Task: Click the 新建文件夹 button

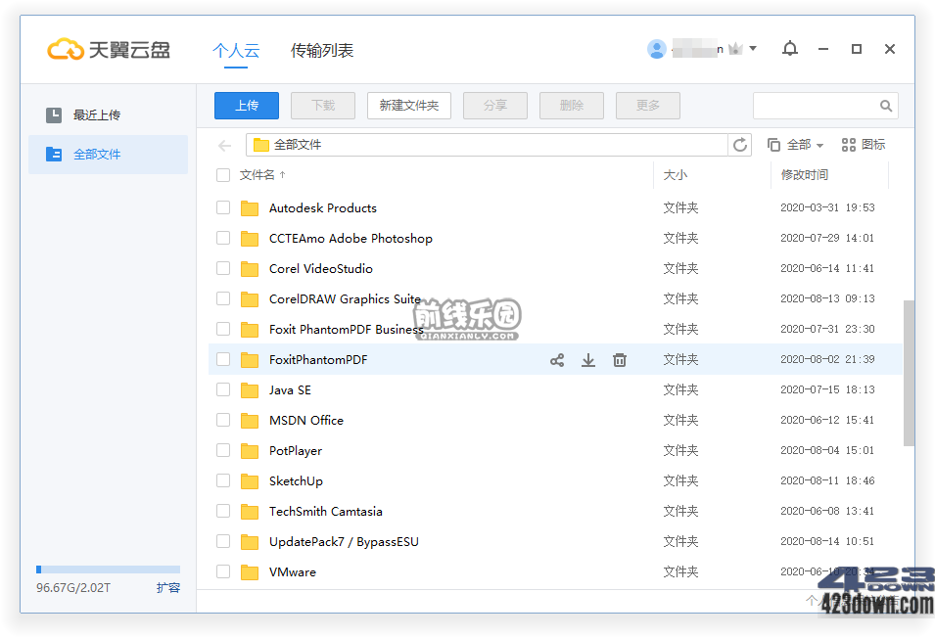Action: point(409,106)
